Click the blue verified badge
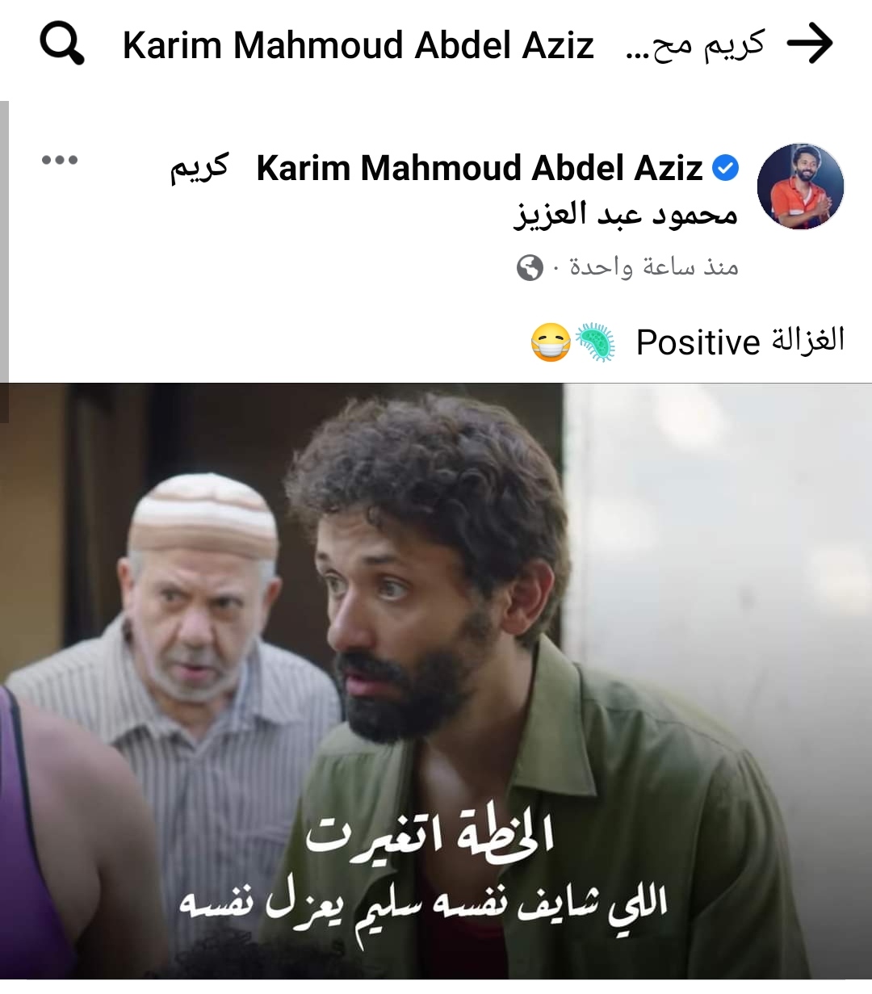Screen dimensions: 872x994 click(x=726, y=168)
